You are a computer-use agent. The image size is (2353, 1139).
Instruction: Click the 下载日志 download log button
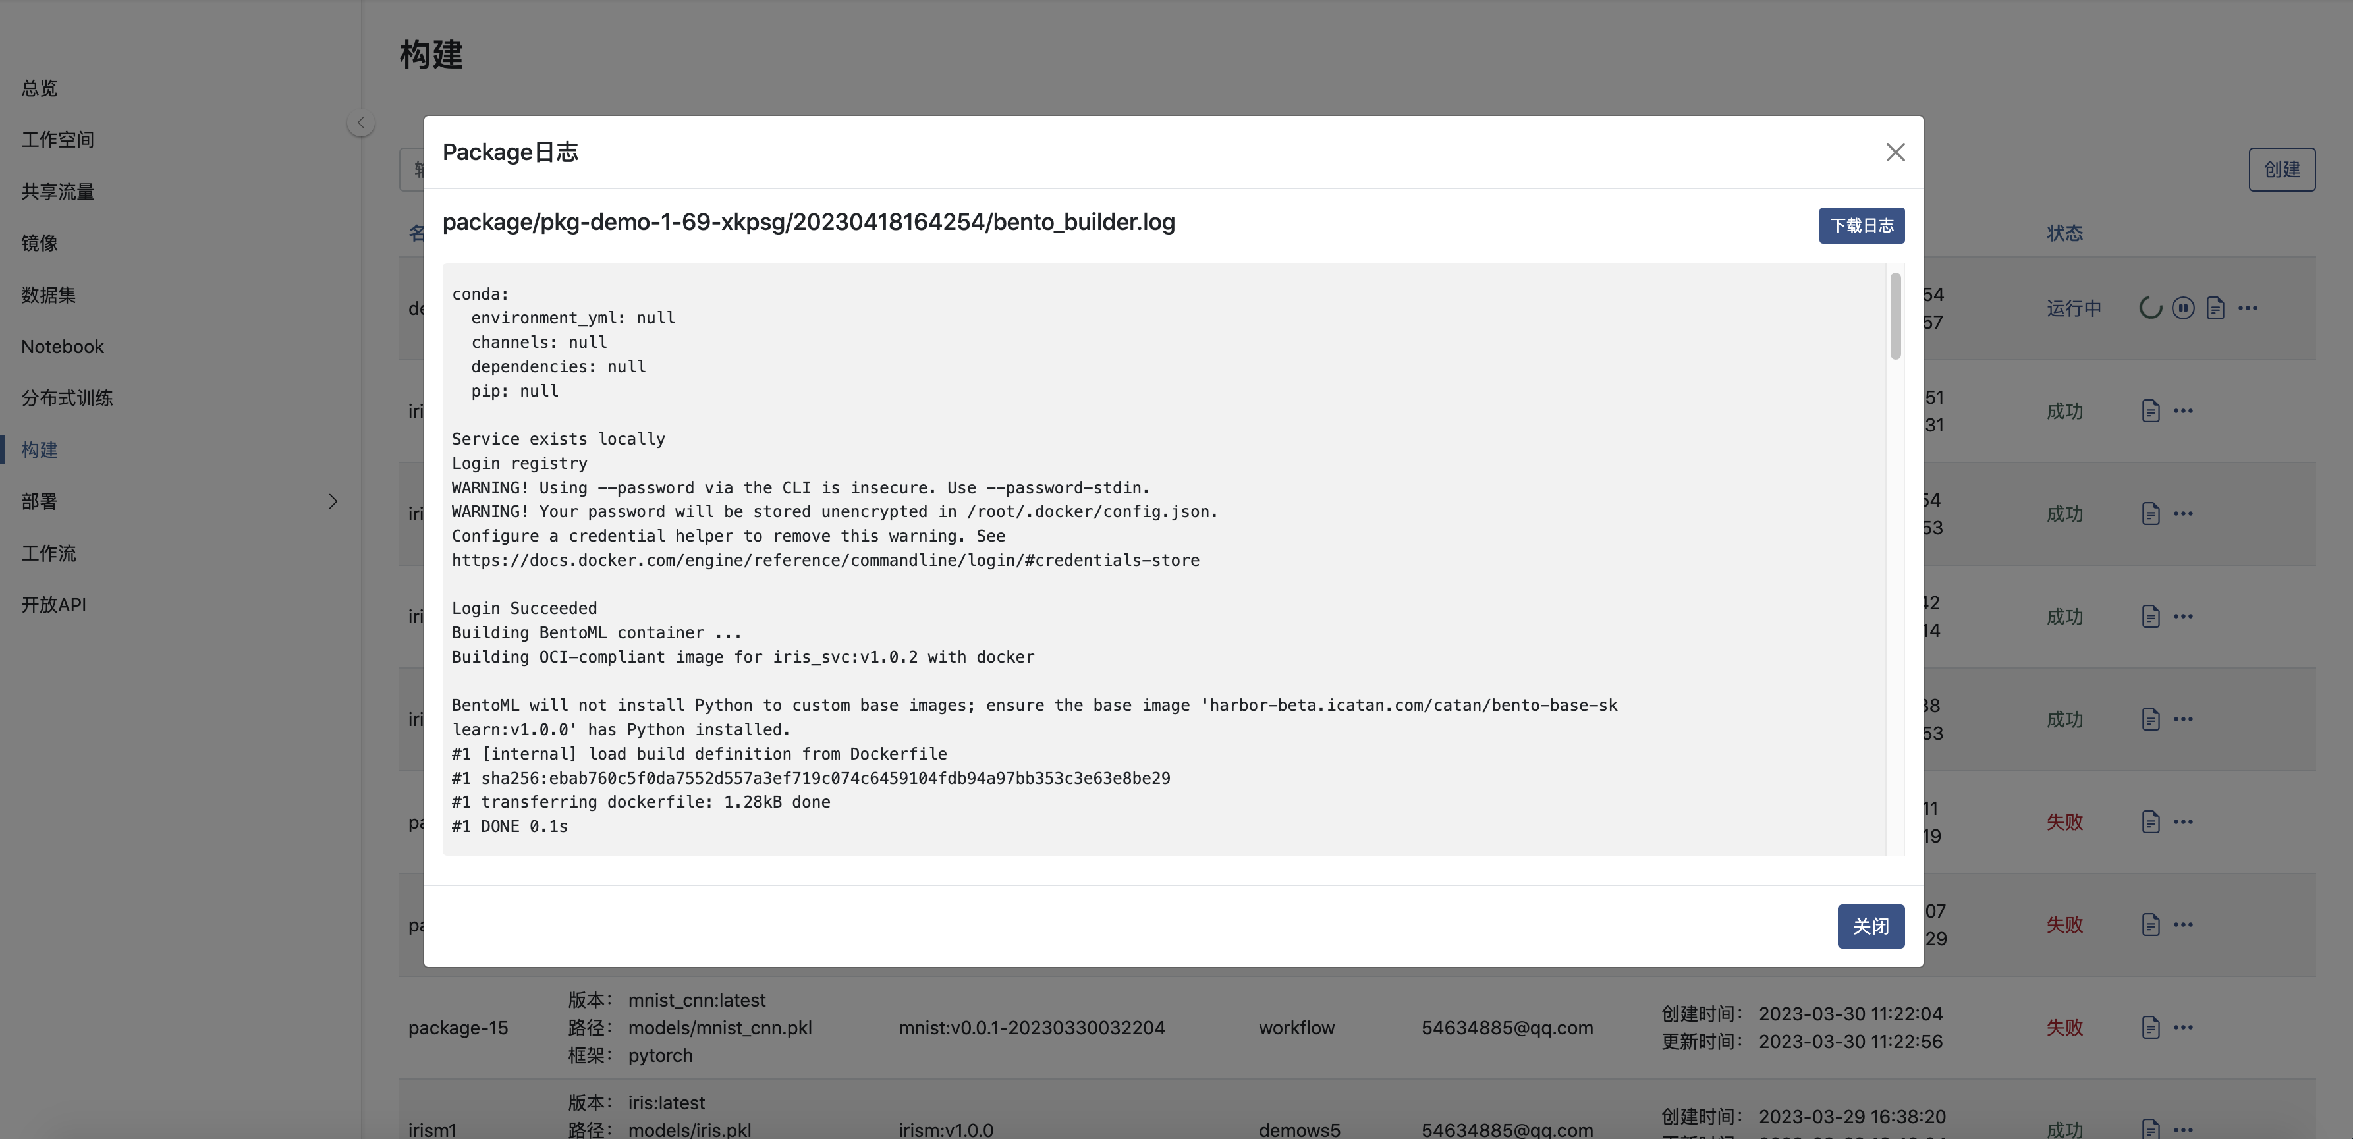pos(1861,225)
